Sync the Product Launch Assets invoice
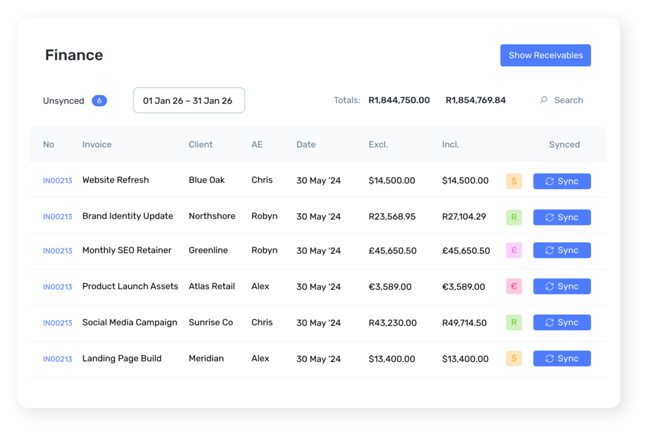The width and height of the screenshot is (648, 436). (562, 286)
